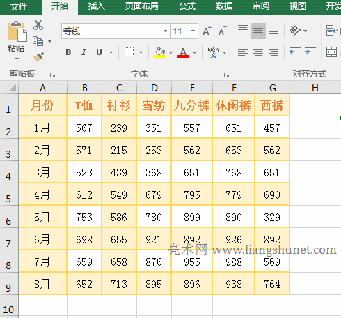The image size is (341, 318).
Task: Apply red font color A
Action: click(x=183, y=52)
